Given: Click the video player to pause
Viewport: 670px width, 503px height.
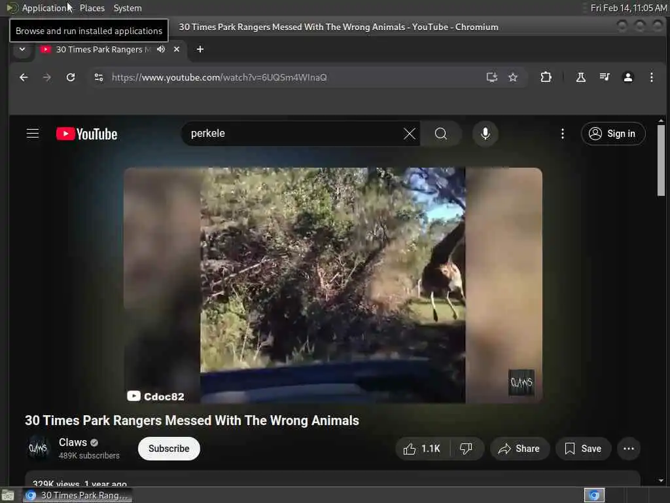Looking at the screenshot, I should point(333,286).
